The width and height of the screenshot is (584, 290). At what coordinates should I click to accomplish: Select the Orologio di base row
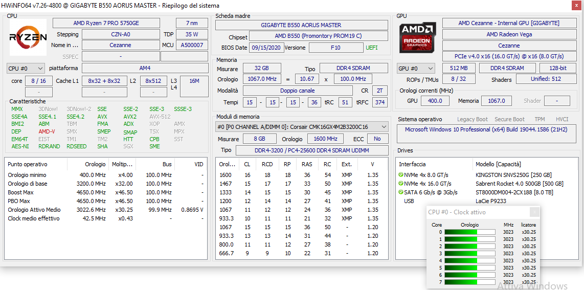click(106, 184)
